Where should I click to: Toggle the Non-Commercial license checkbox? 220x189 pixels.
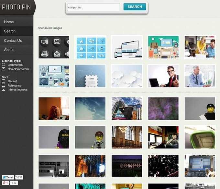click(x=4, y=69)
